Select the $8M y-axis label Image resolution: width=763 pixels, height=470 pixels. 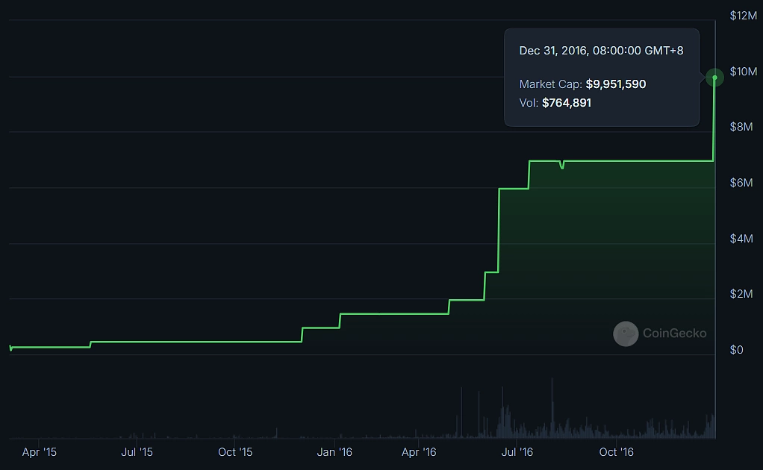pos(742,127)
